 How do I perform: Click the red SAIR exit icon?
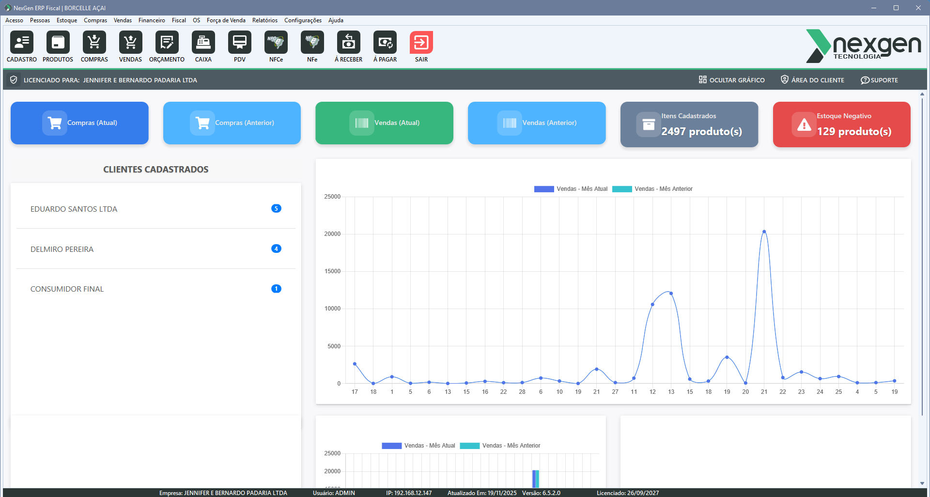[421, 43]
